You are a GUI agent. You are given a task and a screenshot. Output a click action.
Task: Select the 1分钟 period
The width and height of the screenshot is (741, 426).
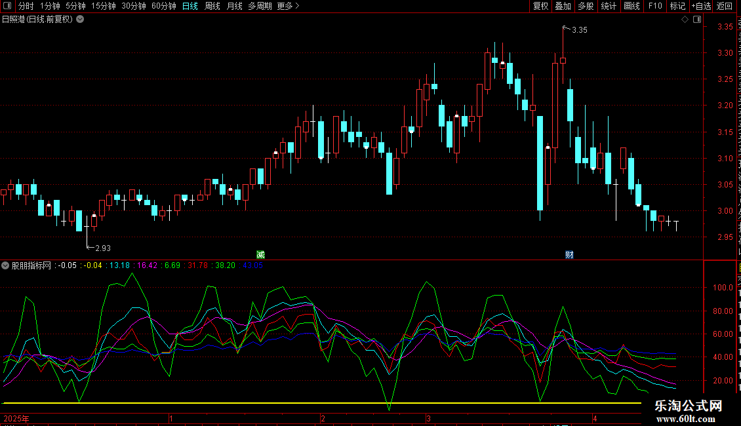(50, 6)
